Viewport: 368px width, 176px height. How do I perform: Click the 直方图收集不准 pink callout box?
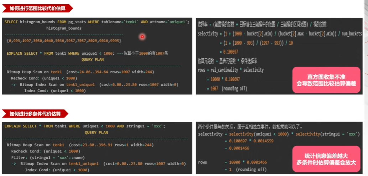click(326, 80)
